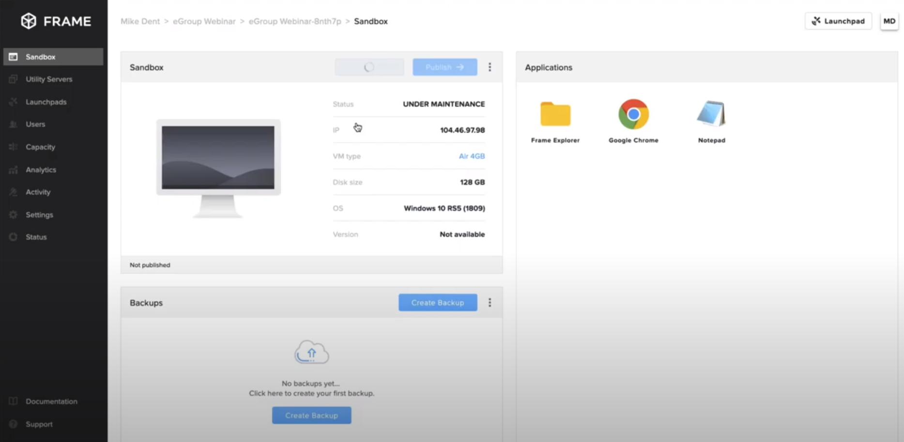Screen dimensions: 904x442
Task: Launch the Google Chrome application icon
Action: tap(633, 114)
